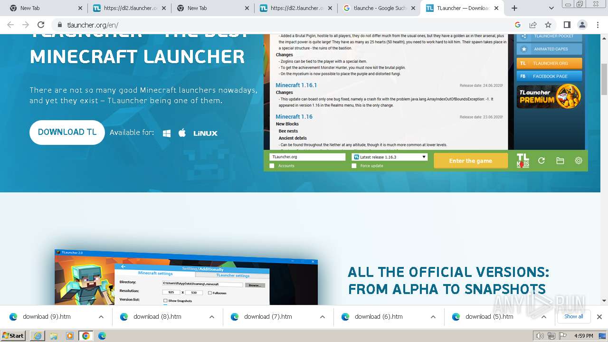Image resolution: width=608 pixels, height=342 pixels.
Task: Click the FACEBOOK PAGE sidebar button
Action: click(549, 76)
